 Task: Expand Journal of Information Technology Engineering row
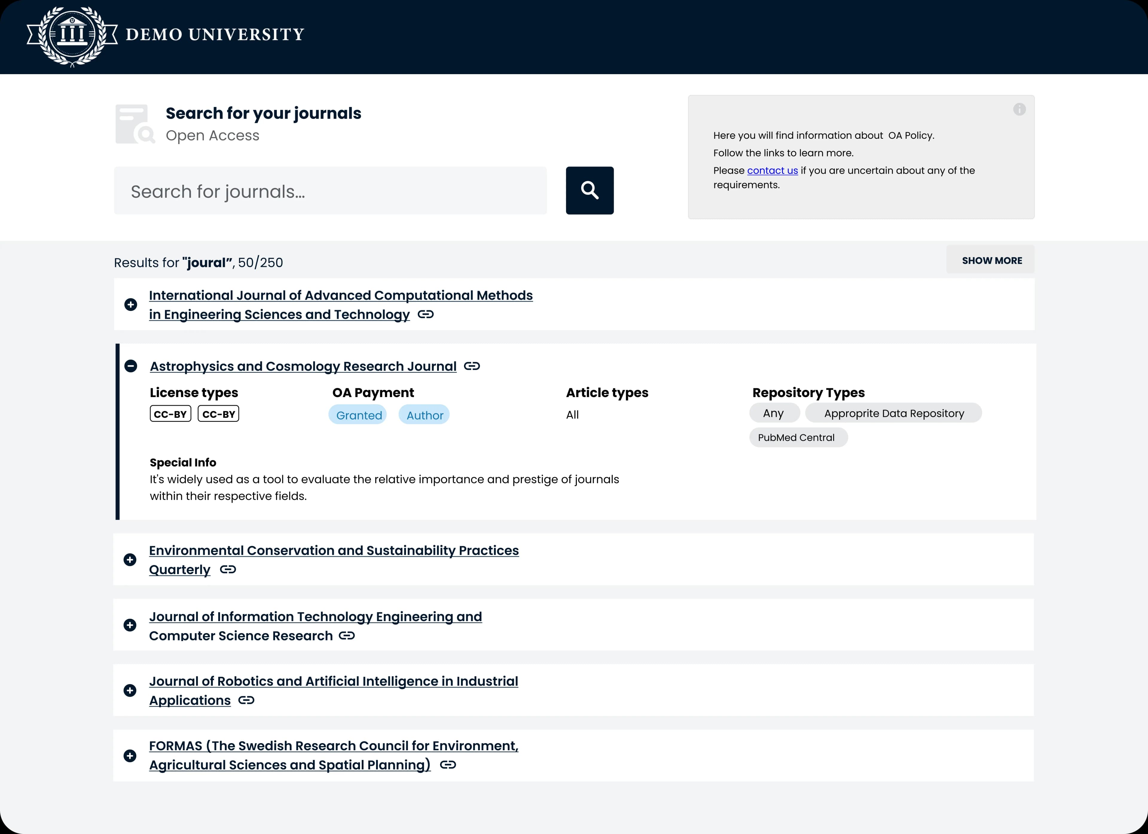pos(130,625)
